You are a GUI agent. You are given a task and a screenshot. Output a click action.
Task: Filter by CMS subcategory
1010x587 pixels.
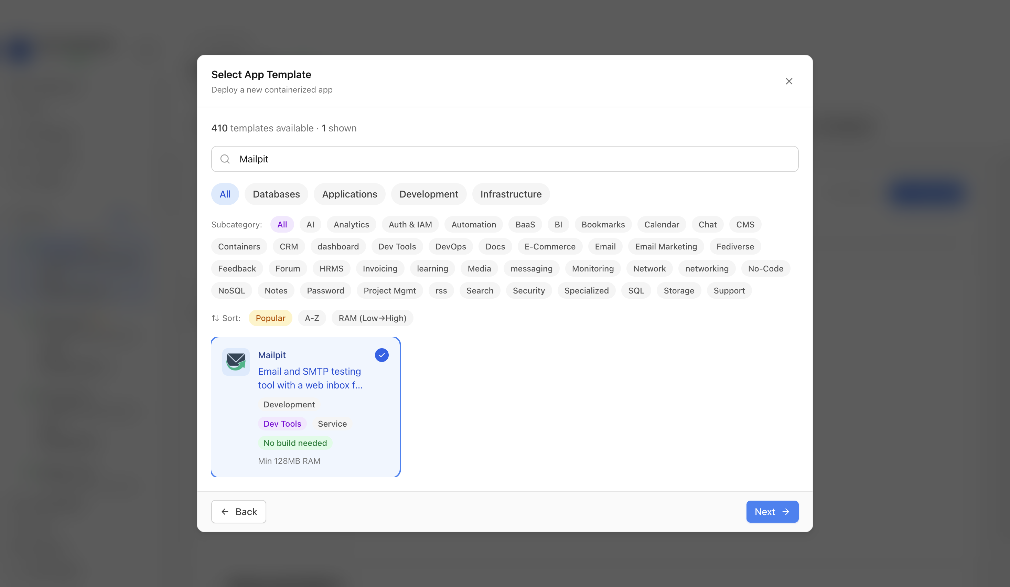pos(745,225)
